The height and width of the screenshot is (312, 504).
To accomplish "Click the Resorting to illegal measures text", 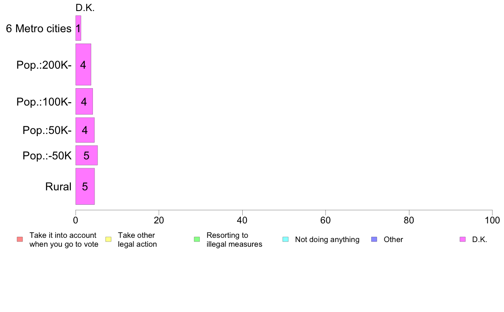I will click(234, 240).
